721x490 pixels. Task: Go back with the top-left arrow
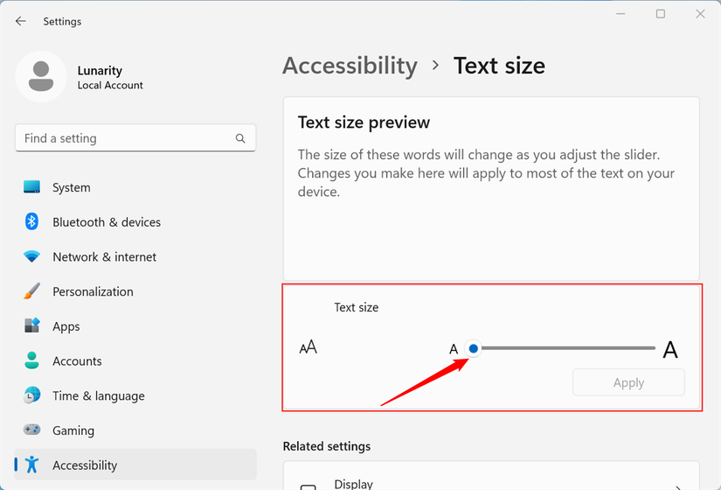(21, 21)
